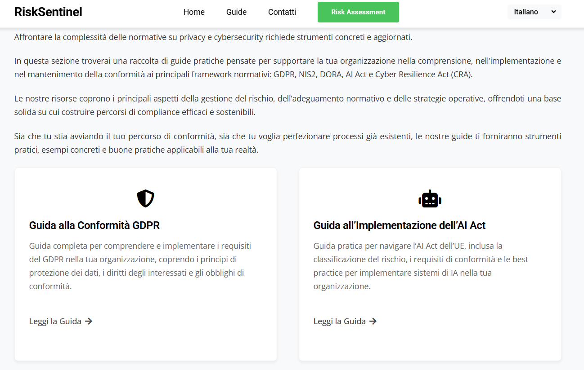Click the robot icon on the AI Act card

430,198
